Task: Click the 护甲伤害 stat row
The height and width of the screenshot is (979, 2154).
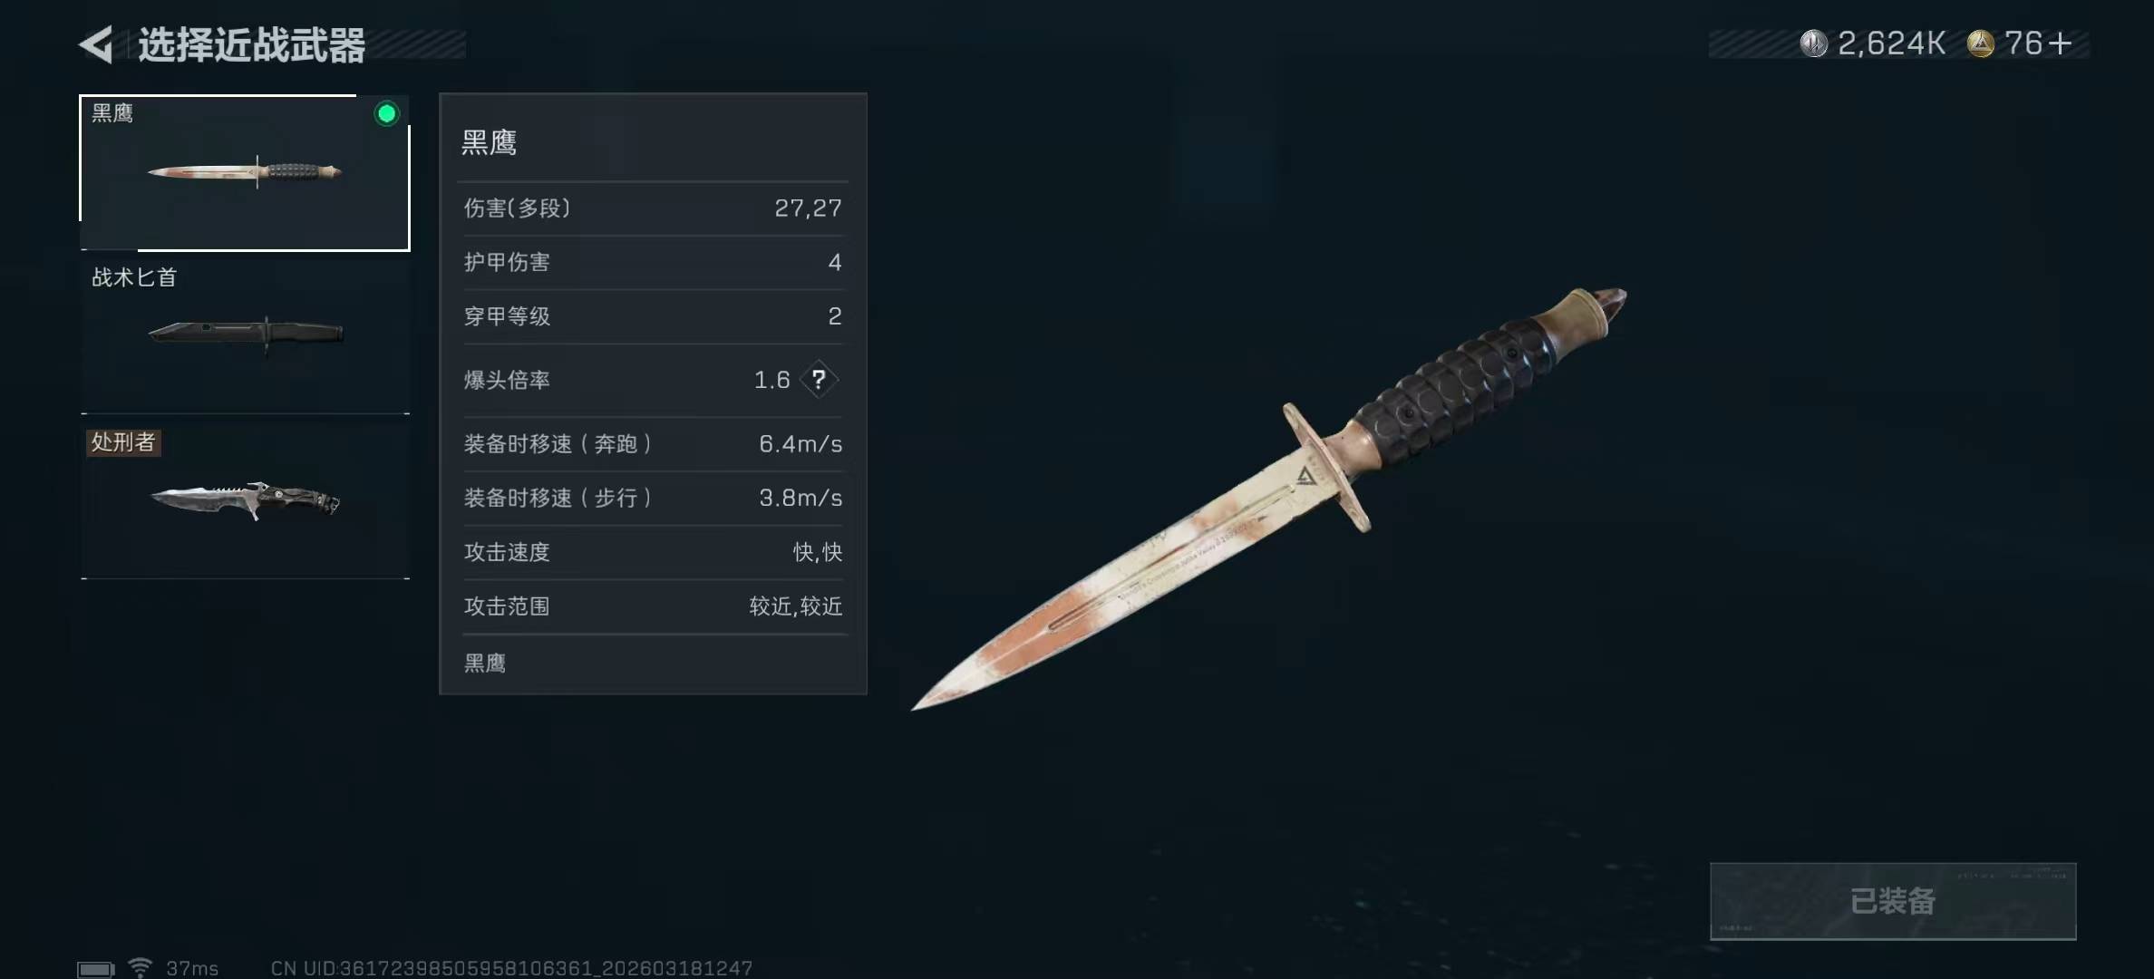Action: (653, 263)
